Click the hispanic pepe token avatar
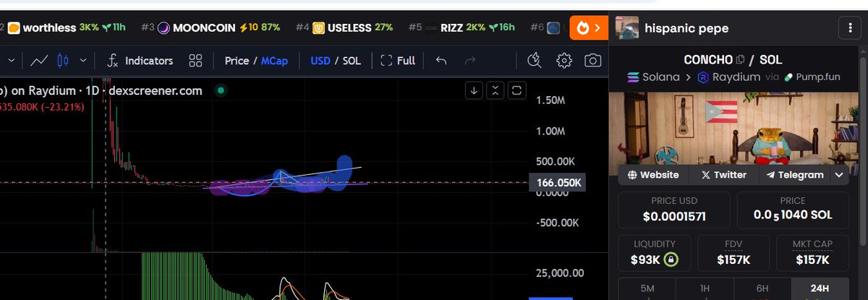The width and height of the screenshot is (868, 300). pyautogui.click(x=626, y=28)
